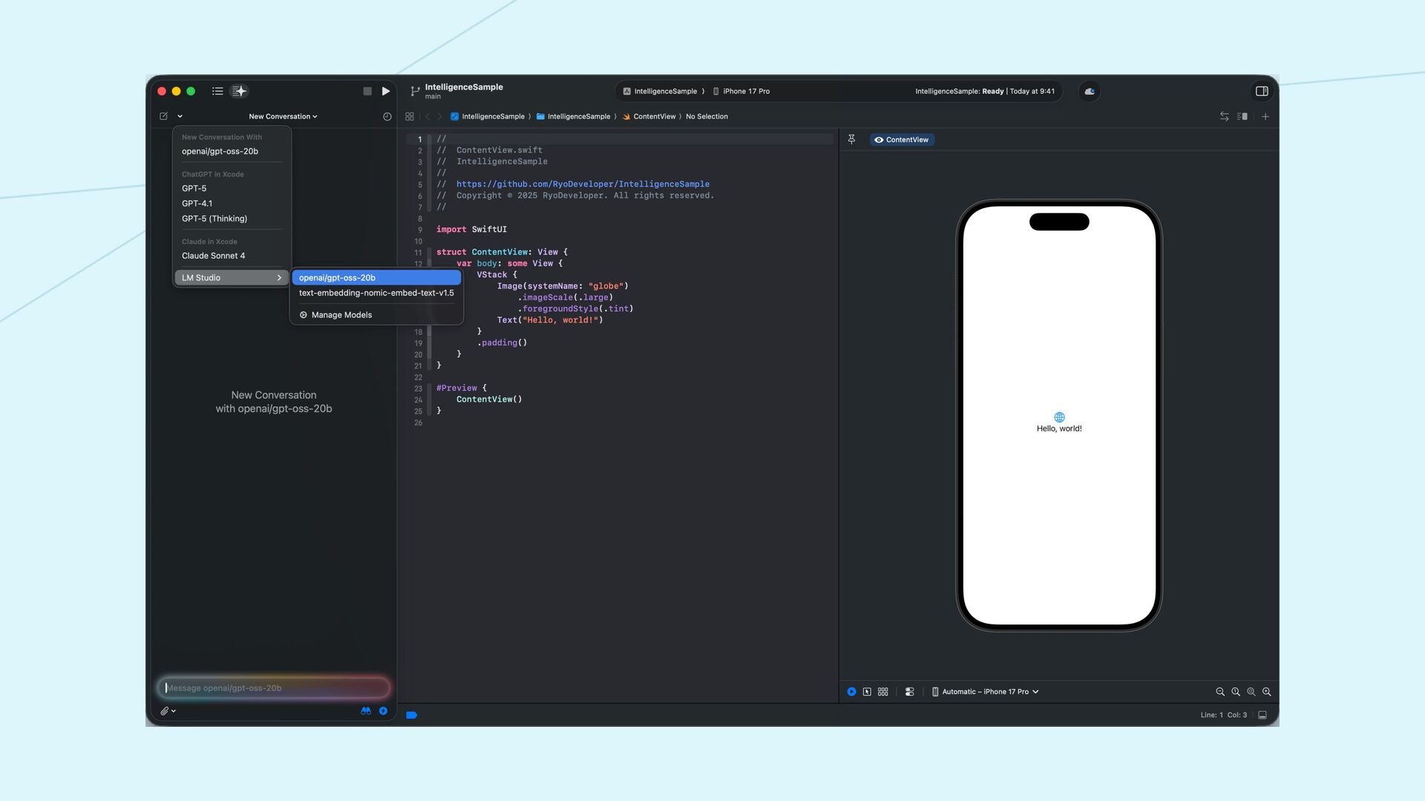Click Manage Models option
This screenshot has width=1425, height=801.
[341, 315]
